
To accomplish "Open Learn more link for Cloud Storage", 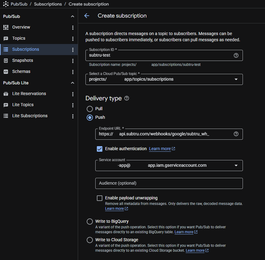I will coord(197,250).
